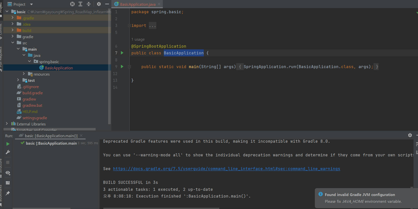Click the info icon in Gradle JVM notification
418x209 pixels.
click(321, 194)
